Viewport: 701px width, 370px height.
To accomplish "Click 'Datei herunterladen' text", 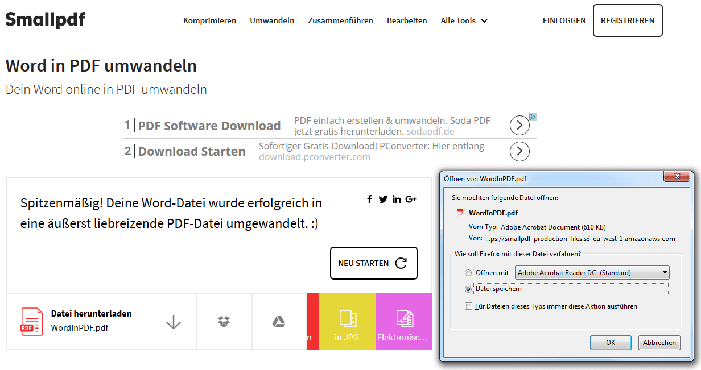I will click(x=91, y=314).
